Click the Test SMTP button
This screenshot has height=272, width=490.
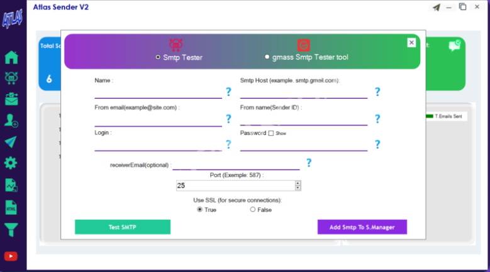coord(123,227)
